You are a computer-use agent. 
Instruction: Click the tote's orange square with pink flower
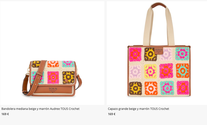point(151,88)
